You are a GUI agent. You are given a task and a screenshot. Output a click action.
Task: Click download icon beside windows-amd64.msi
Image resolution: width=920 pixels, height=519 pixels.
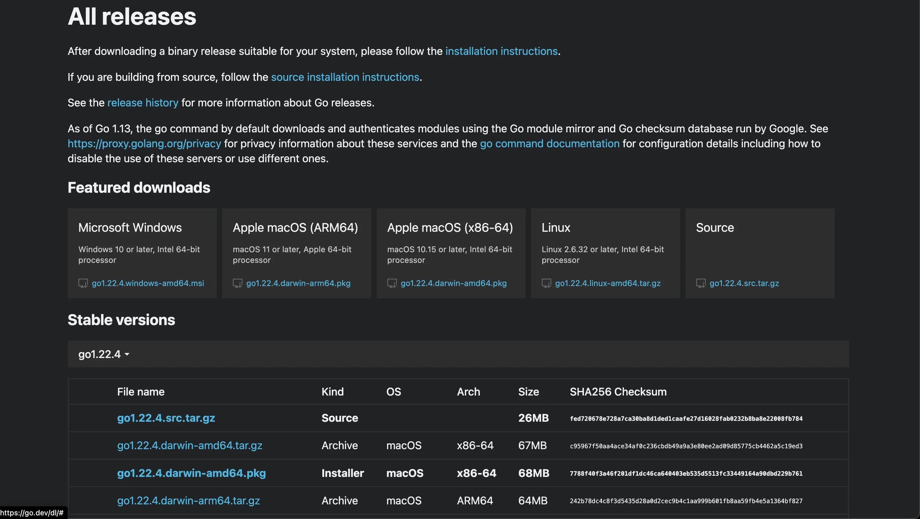click(83, 283)
